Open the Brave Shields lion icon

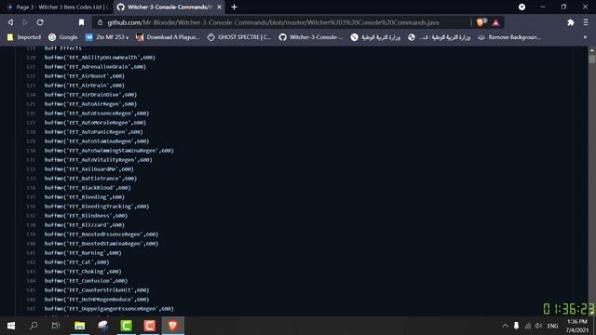pyautogui.click(x=481, y=22)
